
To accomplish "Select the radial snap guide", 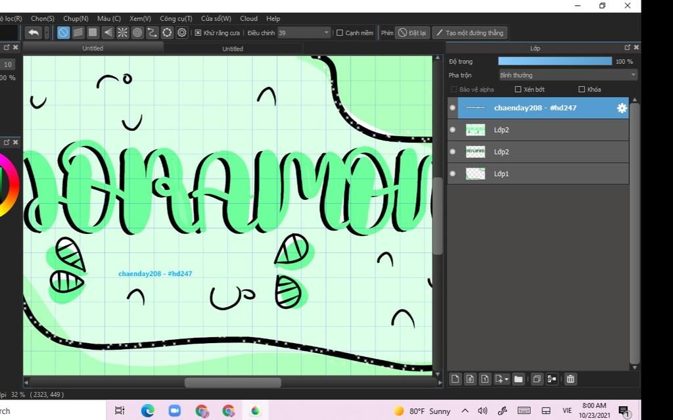I will (x=122, y=33).
